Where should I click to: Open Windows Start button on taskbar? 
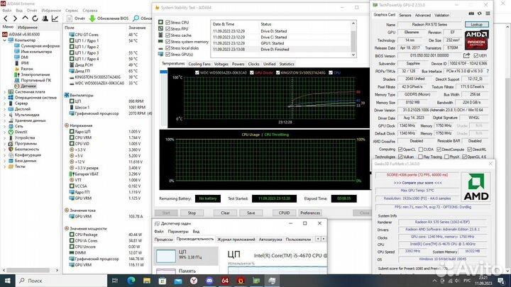(x=6, y=281)
